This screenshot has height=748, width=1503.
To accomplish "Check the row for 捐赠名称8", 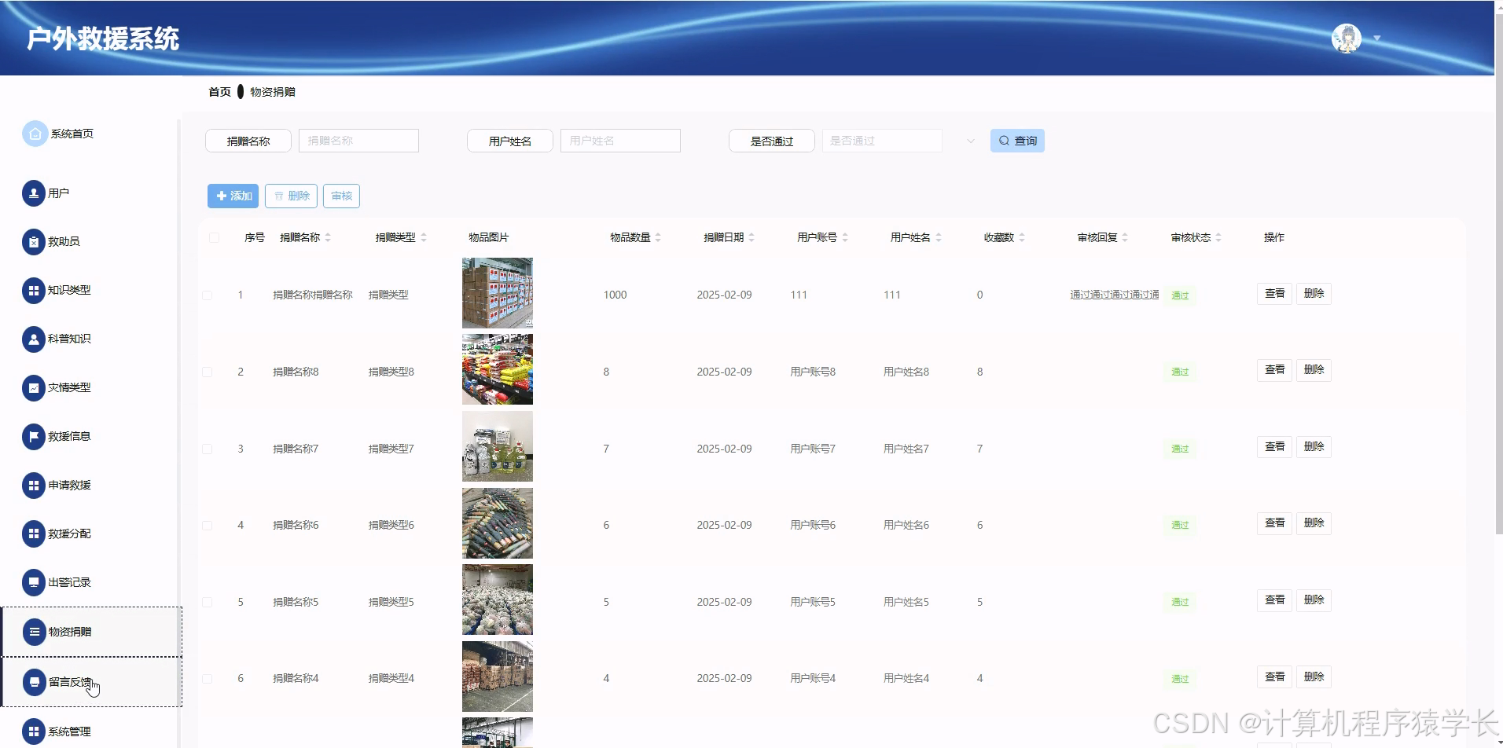I will 207,372.
